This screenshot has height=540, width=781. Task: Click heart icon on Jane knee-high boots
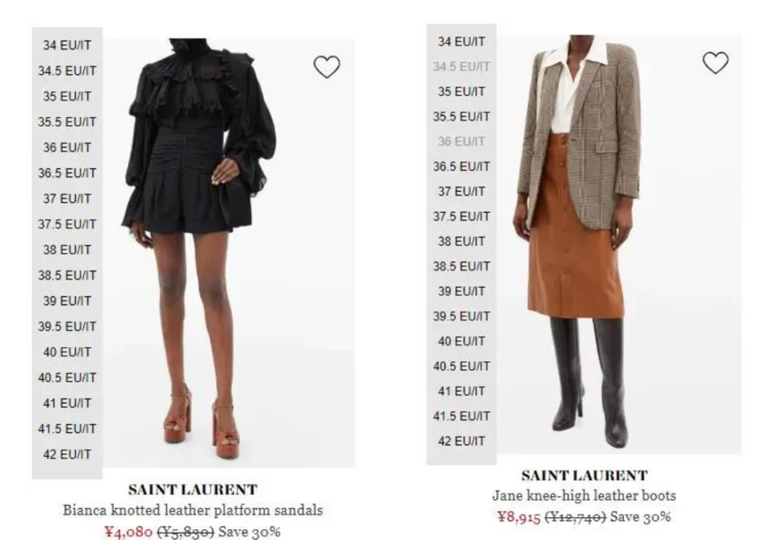click(x=715, y=63)
